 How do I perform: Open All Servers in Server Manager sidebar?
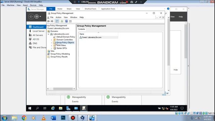click(38, 35)
